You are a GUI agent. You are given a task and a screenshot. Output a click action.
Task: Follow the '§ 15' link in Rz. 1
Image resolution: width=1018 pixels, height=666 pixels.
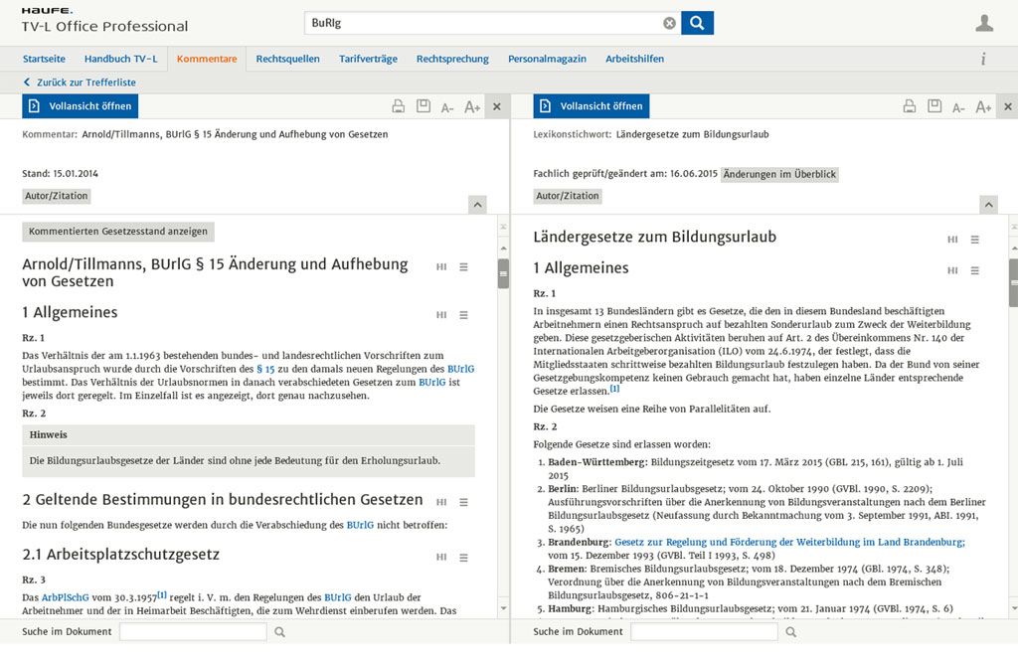pos(265,369)
